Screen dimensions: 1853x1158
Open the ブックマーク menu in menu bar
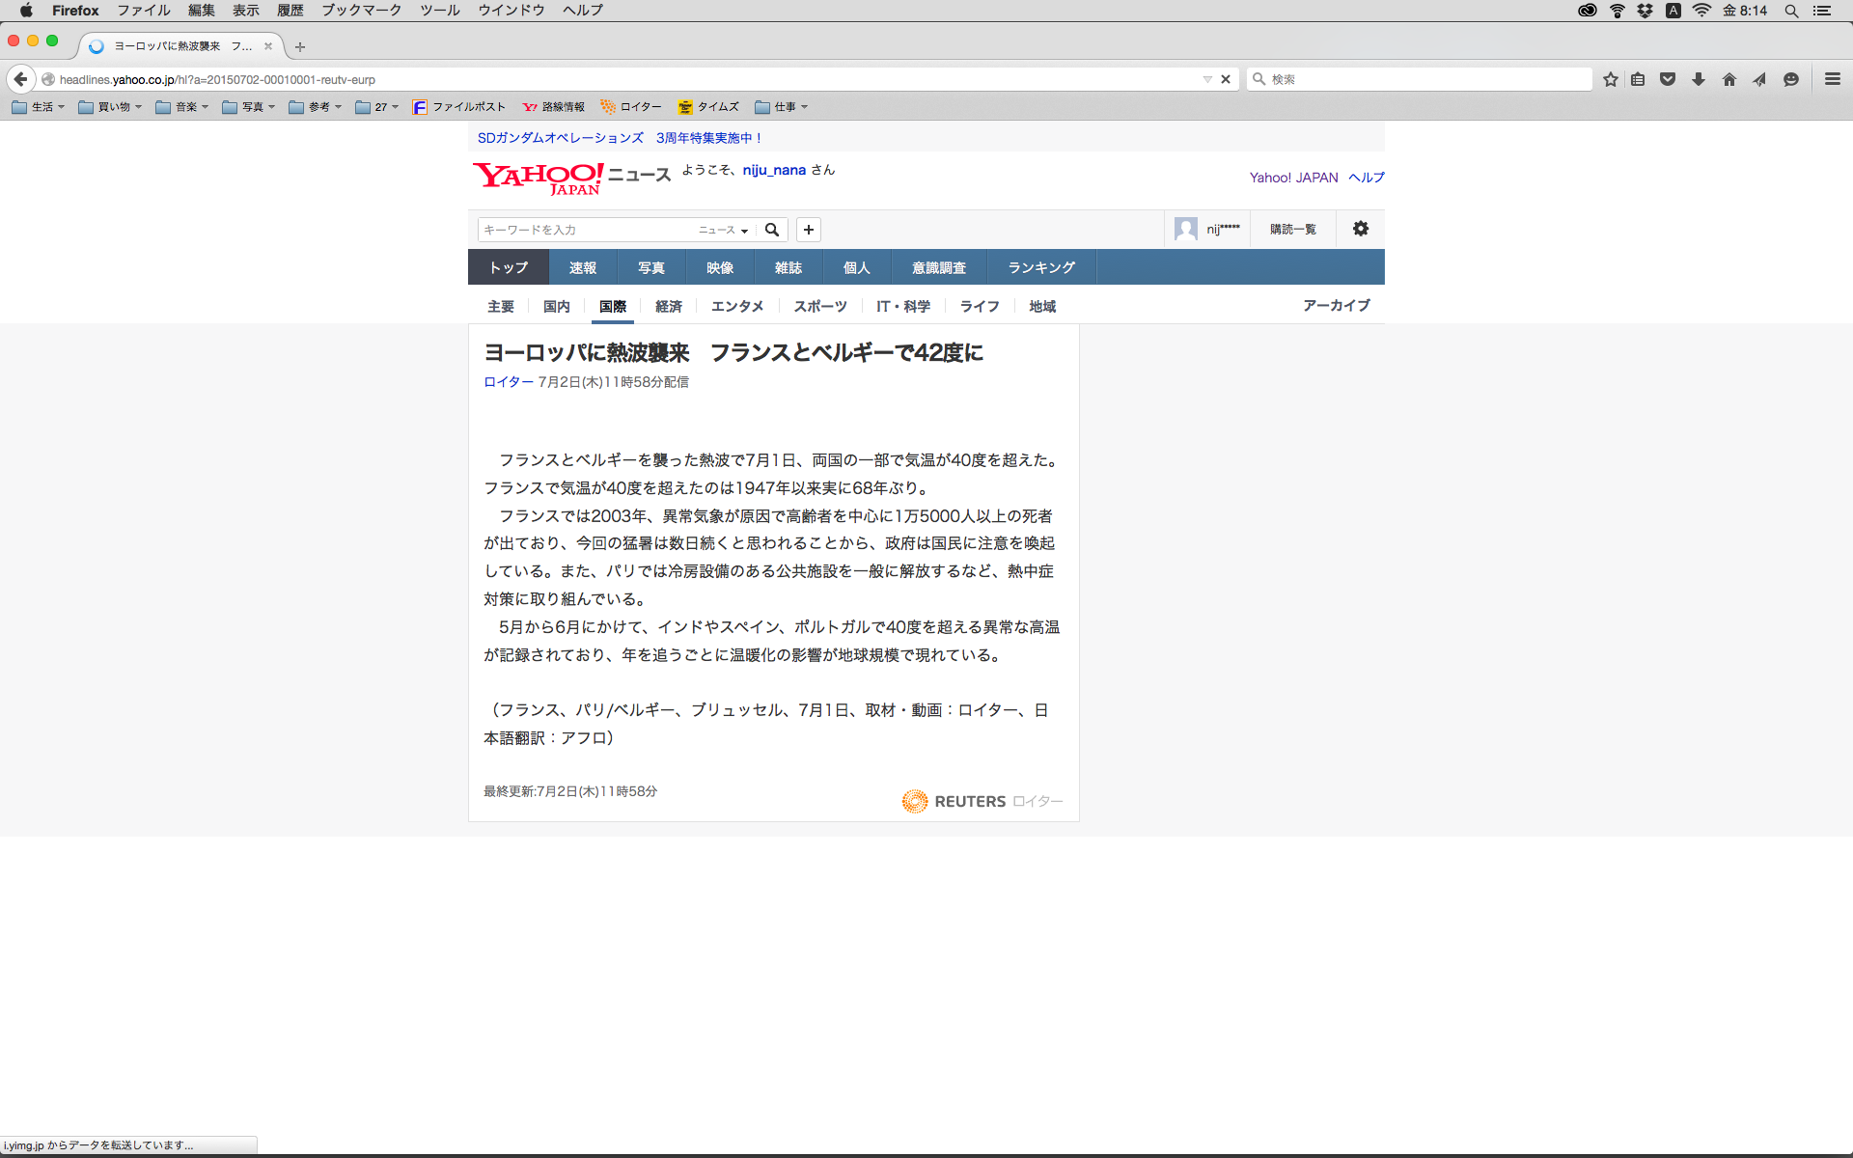click(x=361, y=11)
